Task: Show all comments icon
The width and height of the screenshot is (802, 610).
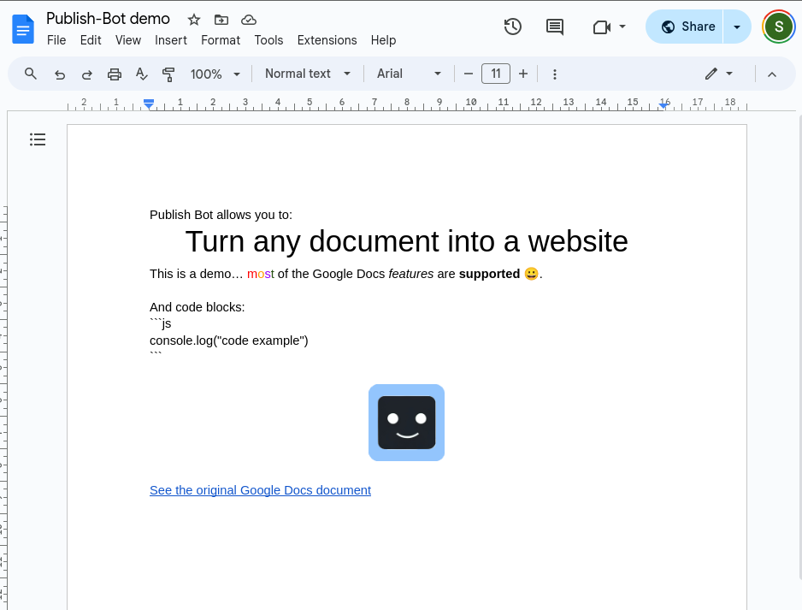Action: [x=554, y=27]
